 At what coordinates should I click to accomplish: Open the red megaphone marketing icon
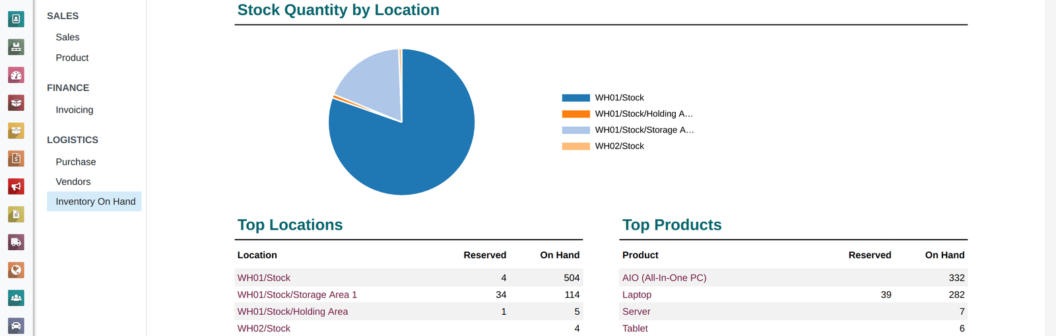[16, 186]
